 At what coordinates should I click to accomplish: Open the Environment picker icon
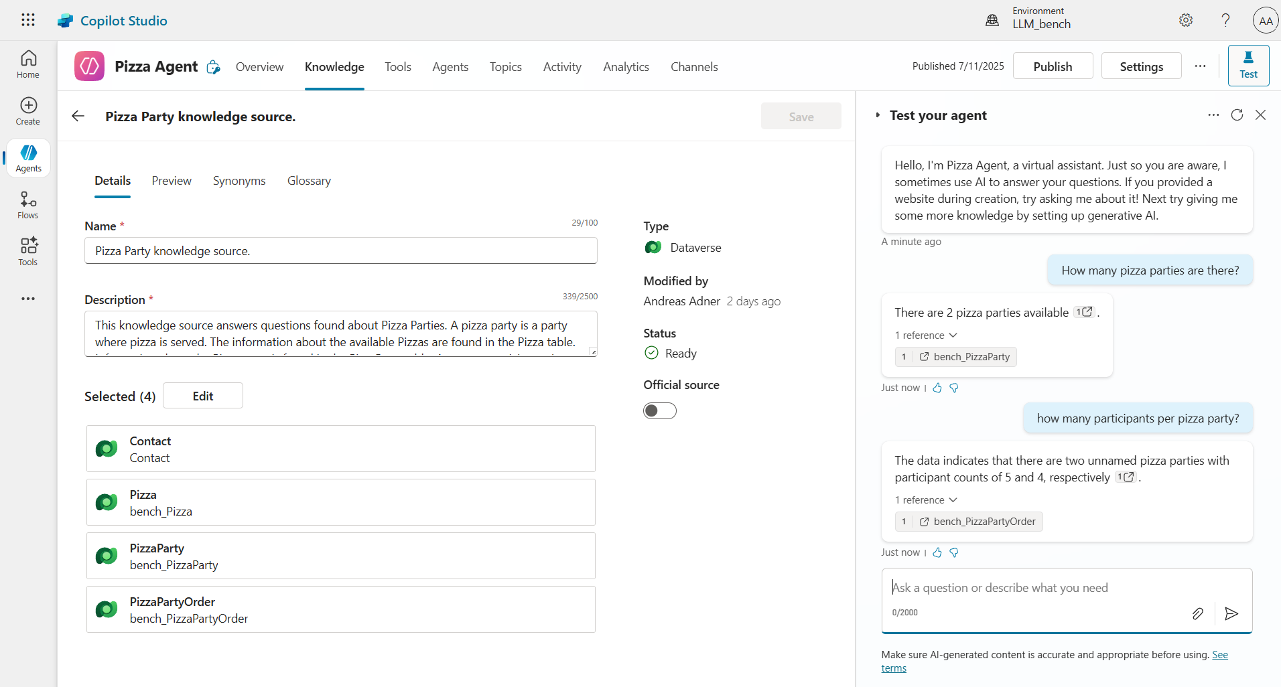click(992, 20)
